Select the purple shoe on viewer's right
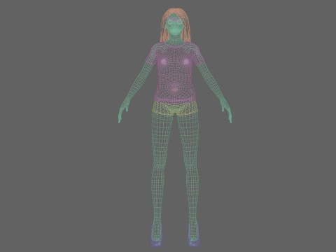The width and height of the screenshot is (336, 252). 194,234
